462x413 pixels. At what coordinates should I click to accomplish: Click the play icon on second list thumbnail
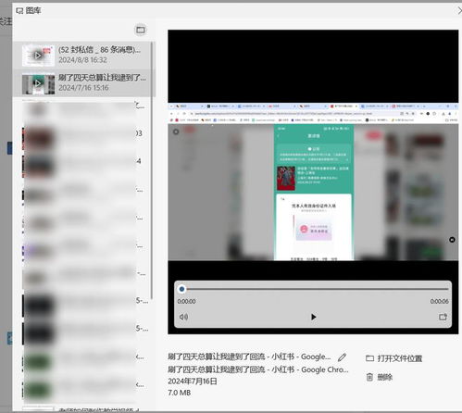pyautogui.click(x=38, y=83)
